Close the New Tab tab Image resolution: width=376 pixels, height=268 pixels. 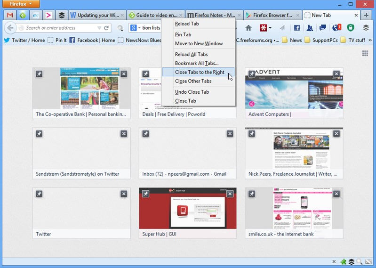click(x=356, y=16)
